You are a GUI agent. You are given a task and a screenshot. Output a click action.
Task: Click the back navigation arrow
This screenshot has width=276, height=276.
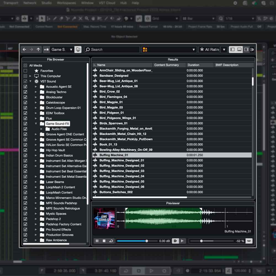24,50
